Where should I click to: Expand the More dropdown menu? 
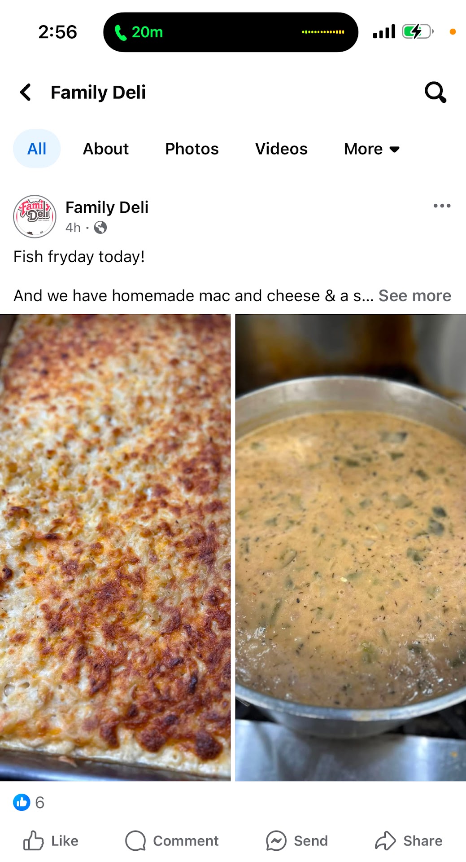coord(372,149)
